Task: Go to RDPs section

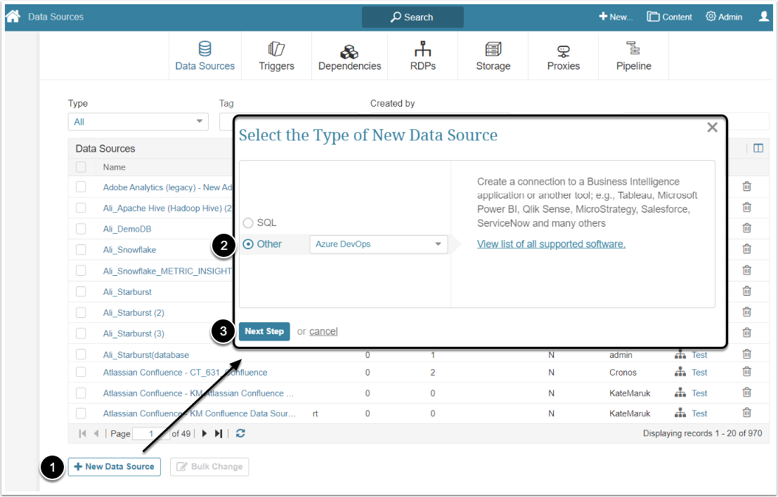Action: 422,56
